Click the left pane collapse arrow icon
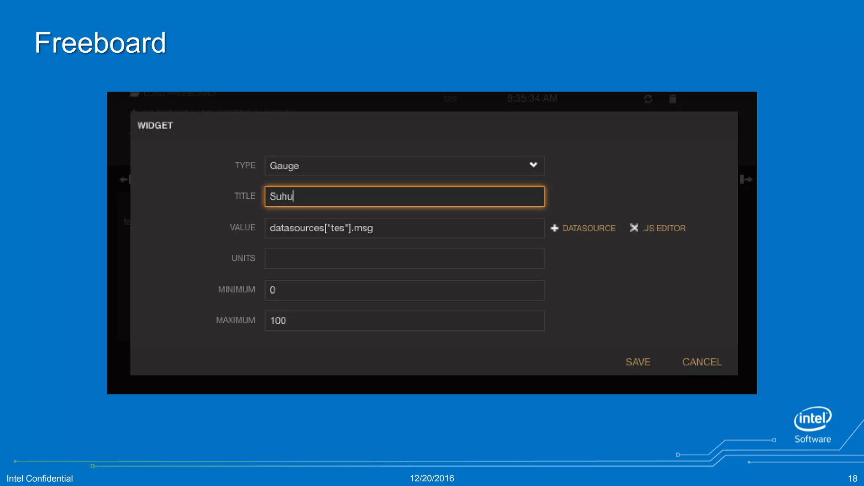The width and height of the screenshot is (864, 486). tap(125, 179)
